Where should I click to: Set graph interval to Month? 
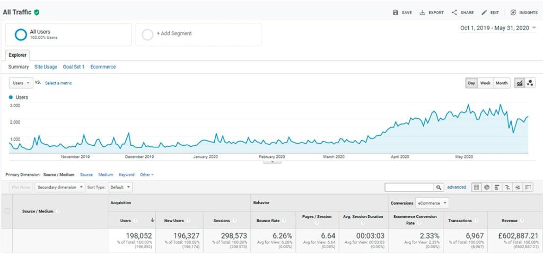coord(502,83)
